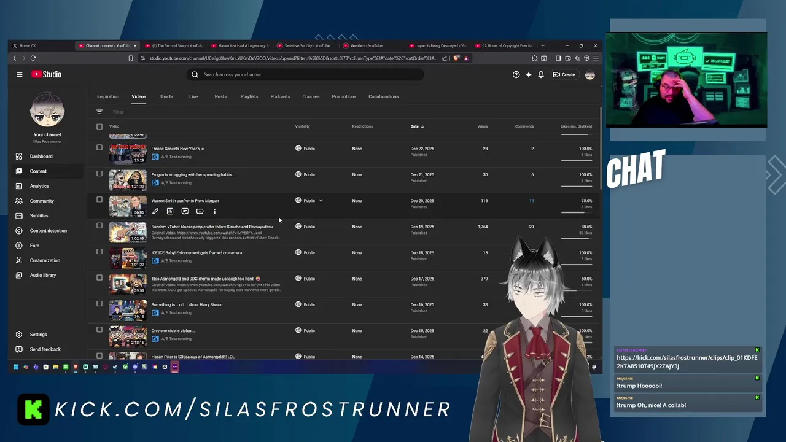View on YouTube icon for Warren Smith video

tap(200, 211)
